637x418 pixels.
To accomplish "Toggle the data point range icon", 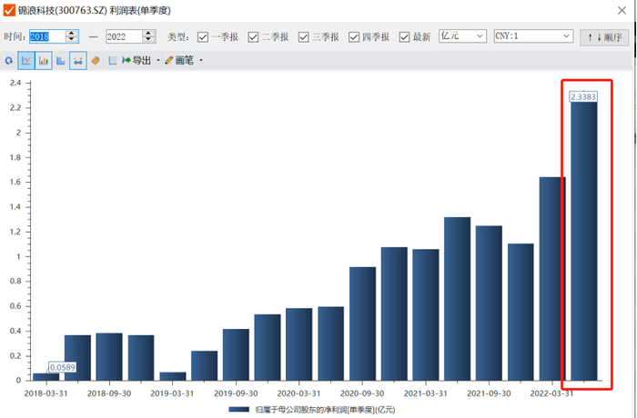I will pos(78,61).
